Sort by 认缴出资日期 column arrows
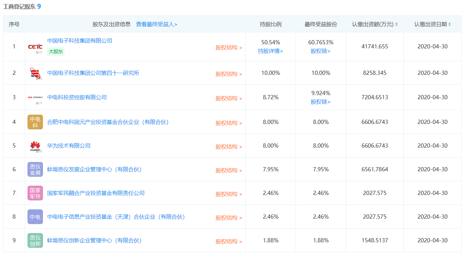 pos(450,24)
